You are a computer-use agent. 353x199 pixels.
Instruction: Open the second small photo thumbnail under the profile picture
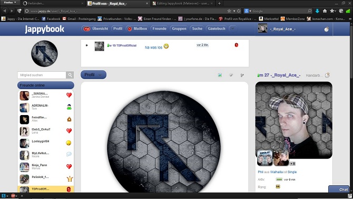(x=281, y=158)
